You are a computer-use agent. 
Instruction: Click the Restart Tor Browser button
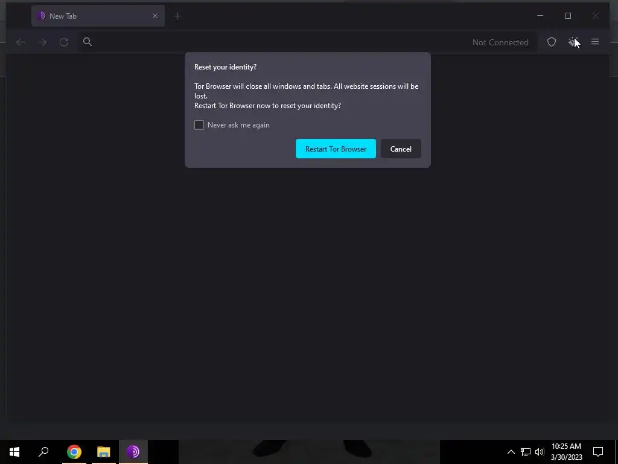point(336,149)
